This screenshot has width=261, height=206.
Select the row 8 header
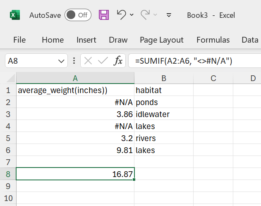pos(8,174)
